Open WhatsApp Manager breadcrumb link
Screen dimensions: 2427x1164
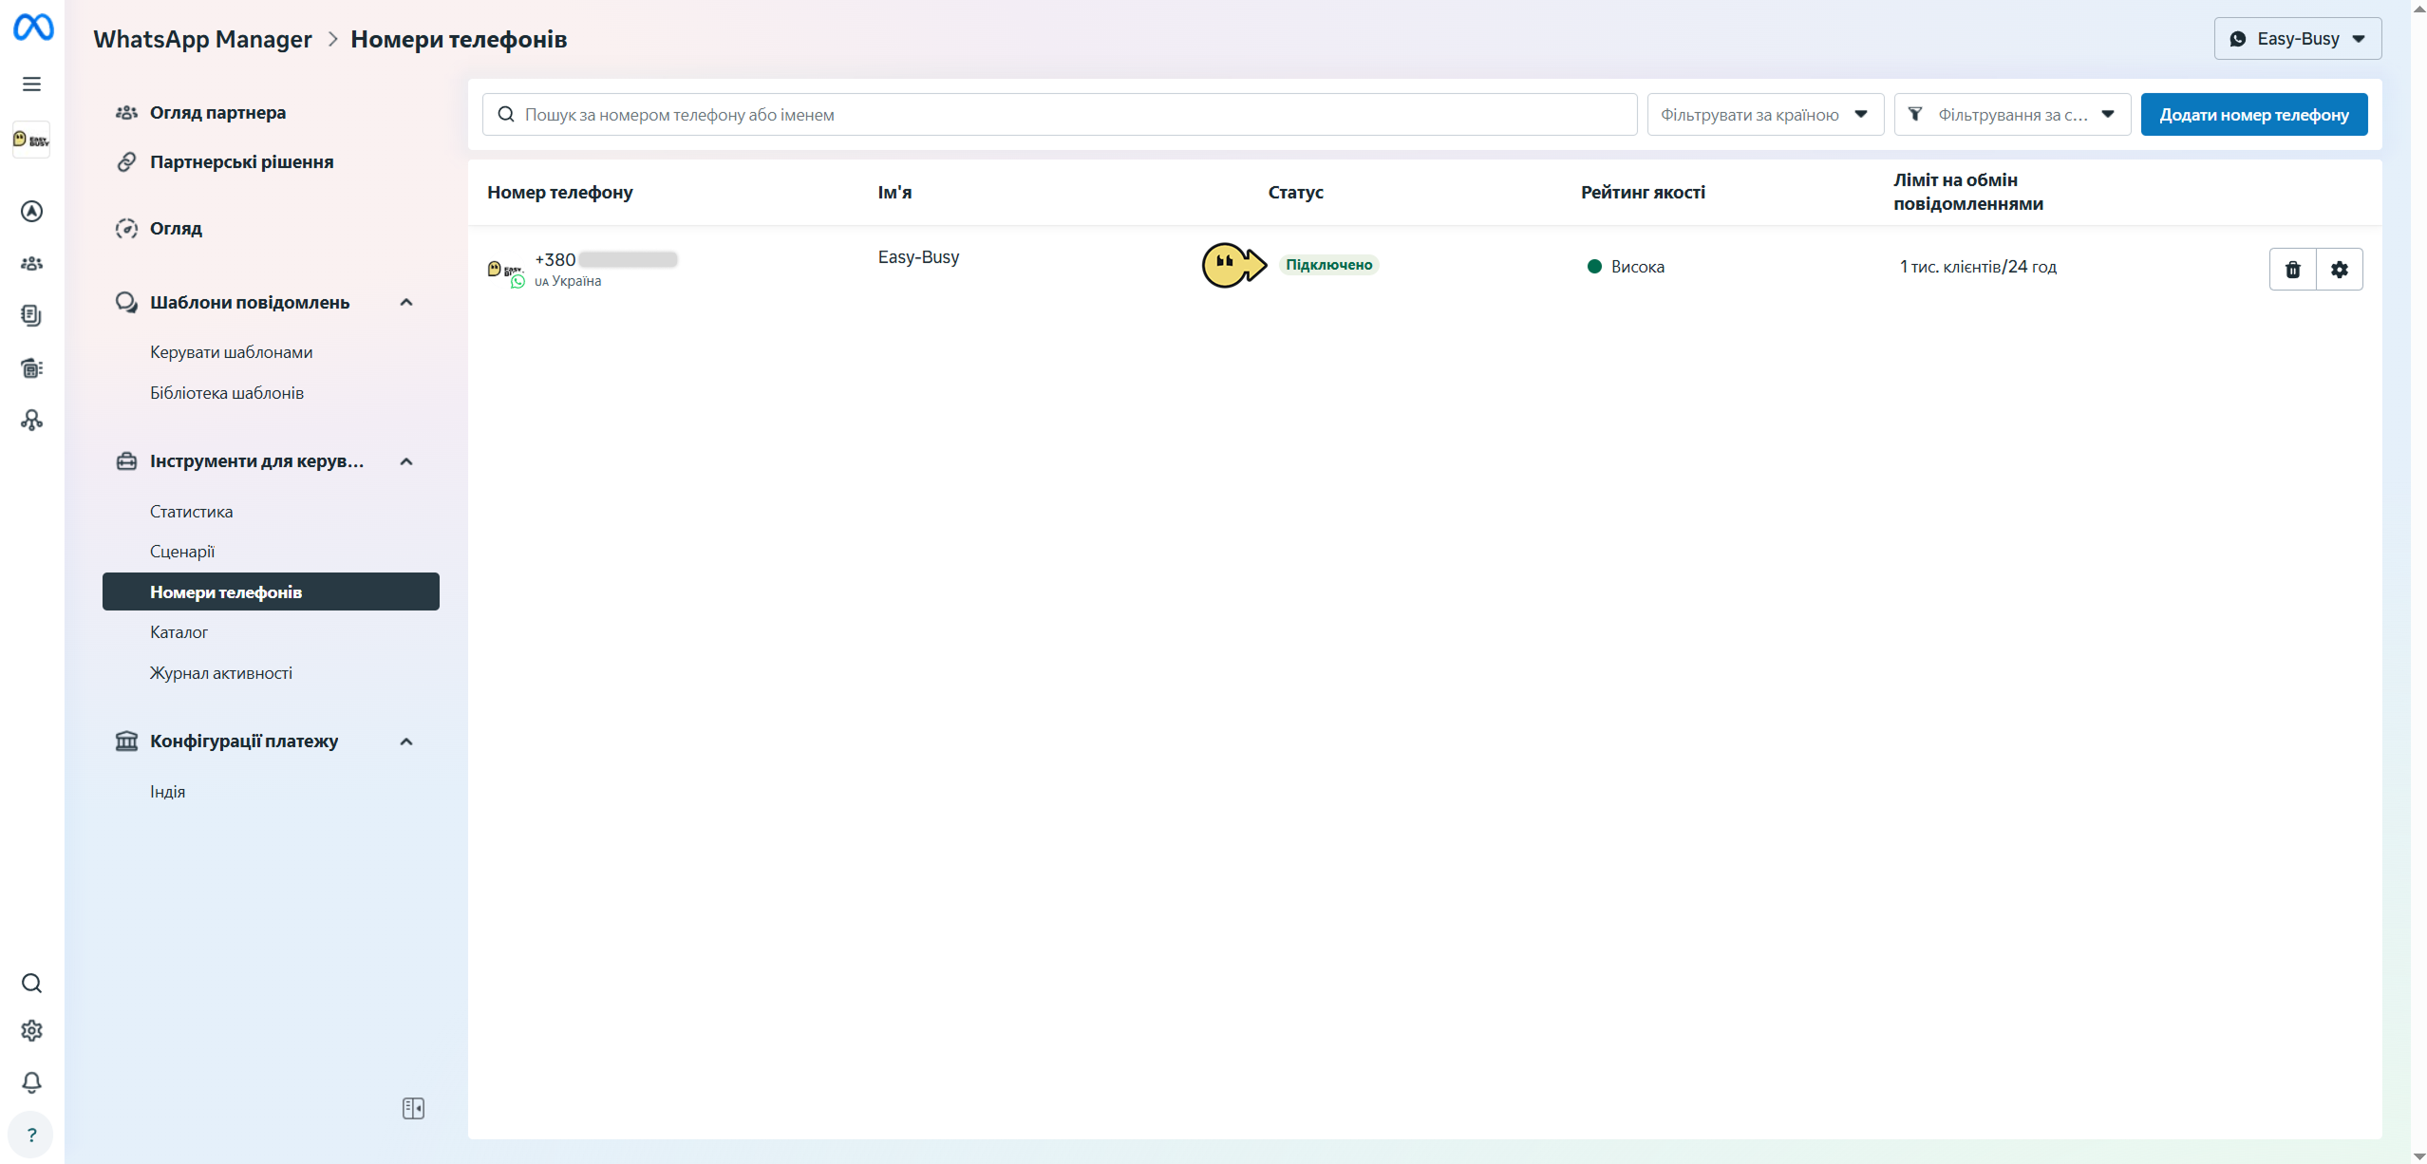(x=202, y=39)
